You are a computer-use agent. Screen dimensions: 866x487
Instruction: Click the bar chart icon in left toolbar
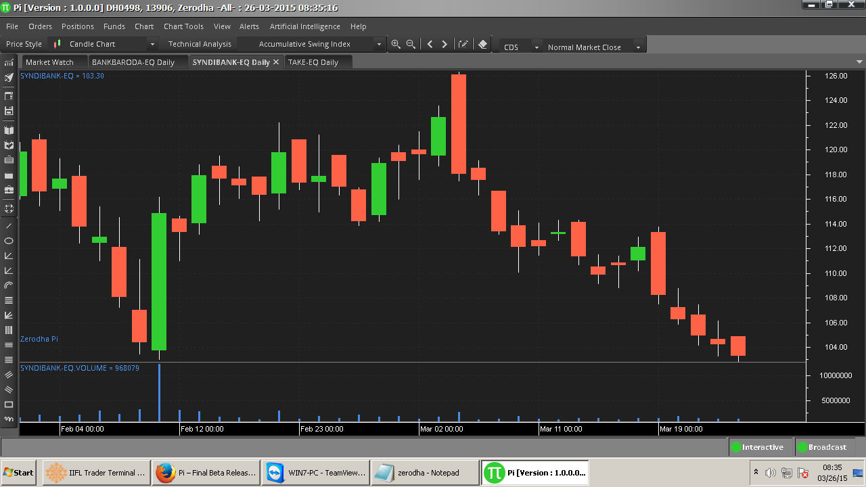[x=9, y=62]
